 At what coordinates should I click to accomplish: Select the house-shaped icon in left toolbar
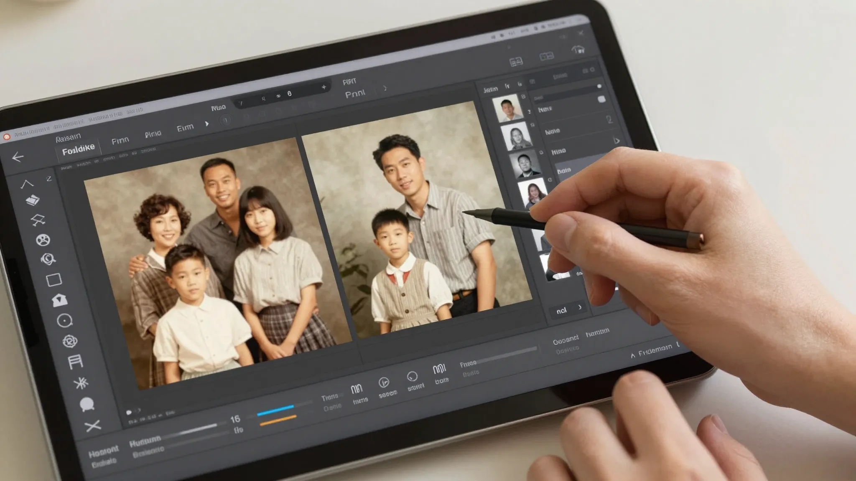60,300
